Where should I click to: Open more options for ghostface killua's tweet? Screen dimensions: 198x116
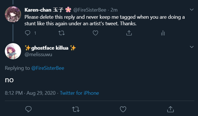[x=192, y=47]
